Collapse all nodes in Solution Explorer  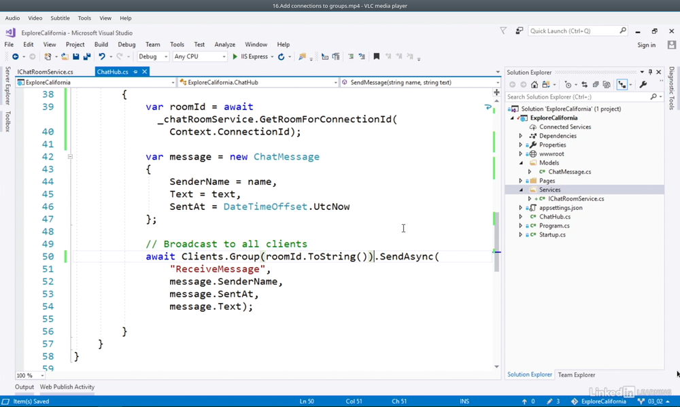pos(596,85)
